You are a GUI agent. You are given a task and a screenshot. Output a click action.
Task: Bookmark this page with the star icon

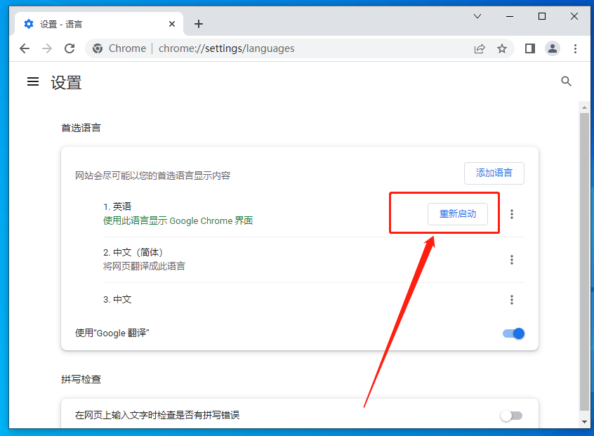[502, 48]
